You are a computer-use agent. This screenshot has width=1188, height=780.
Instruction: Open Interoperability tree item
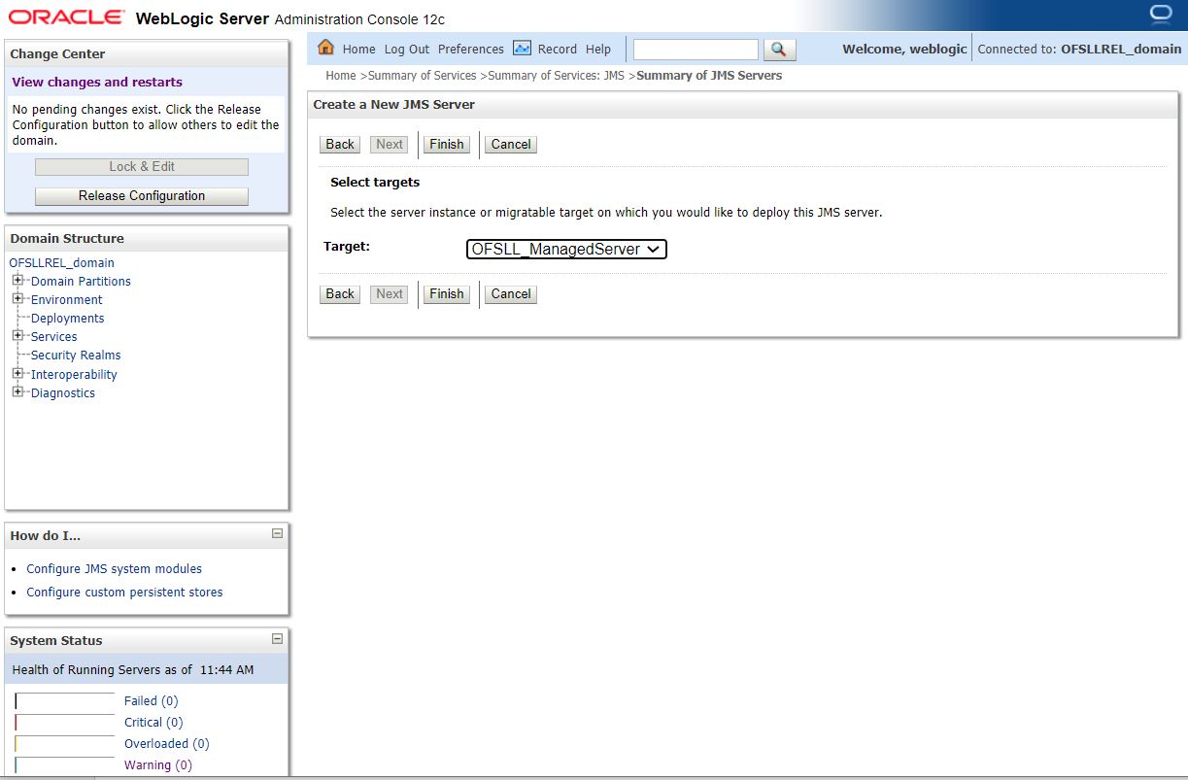point(74,374)
